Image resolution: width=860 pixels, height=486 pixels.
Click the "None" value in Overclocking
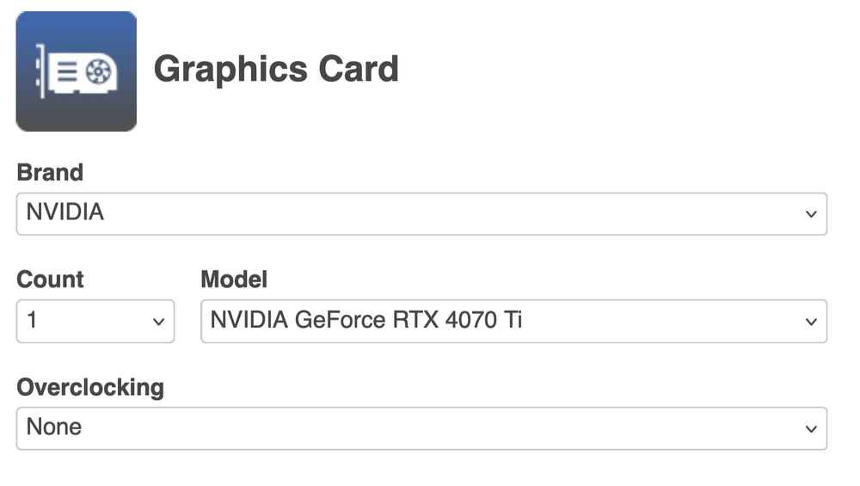pyautogui.click(x=54, y=427)
